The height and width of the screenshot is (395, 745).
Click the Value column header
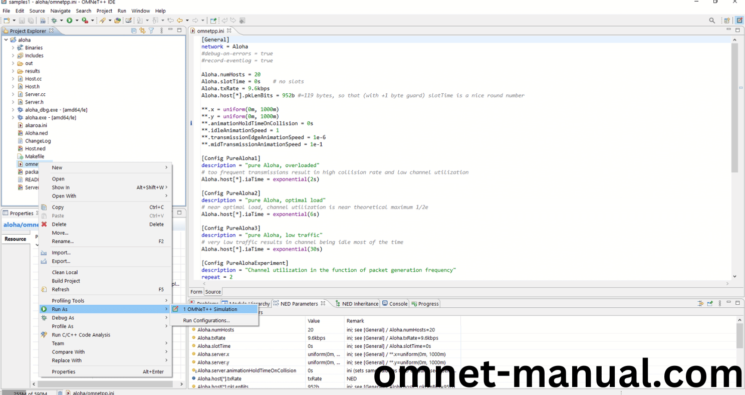(325, 321)
